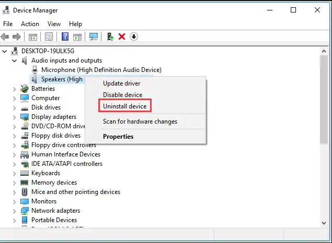Click the blue Help question-mark icon
Viewport: 332px width, 243px height.
click(65, 37)
